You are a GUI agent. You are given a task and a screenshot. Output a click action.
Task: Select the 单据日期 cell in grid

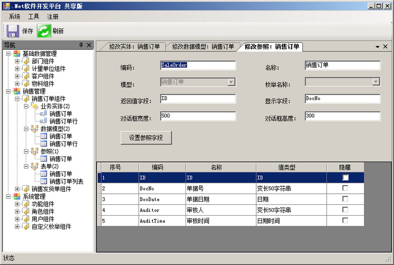221,199
